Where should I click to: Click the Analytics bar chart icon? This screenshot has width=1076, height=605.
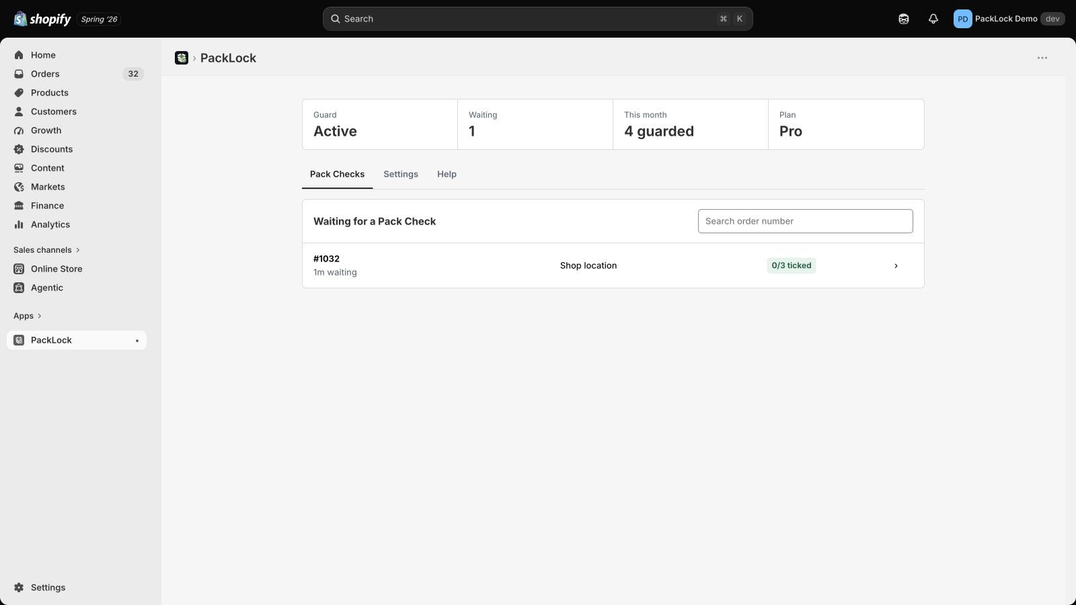pos(19,225)
